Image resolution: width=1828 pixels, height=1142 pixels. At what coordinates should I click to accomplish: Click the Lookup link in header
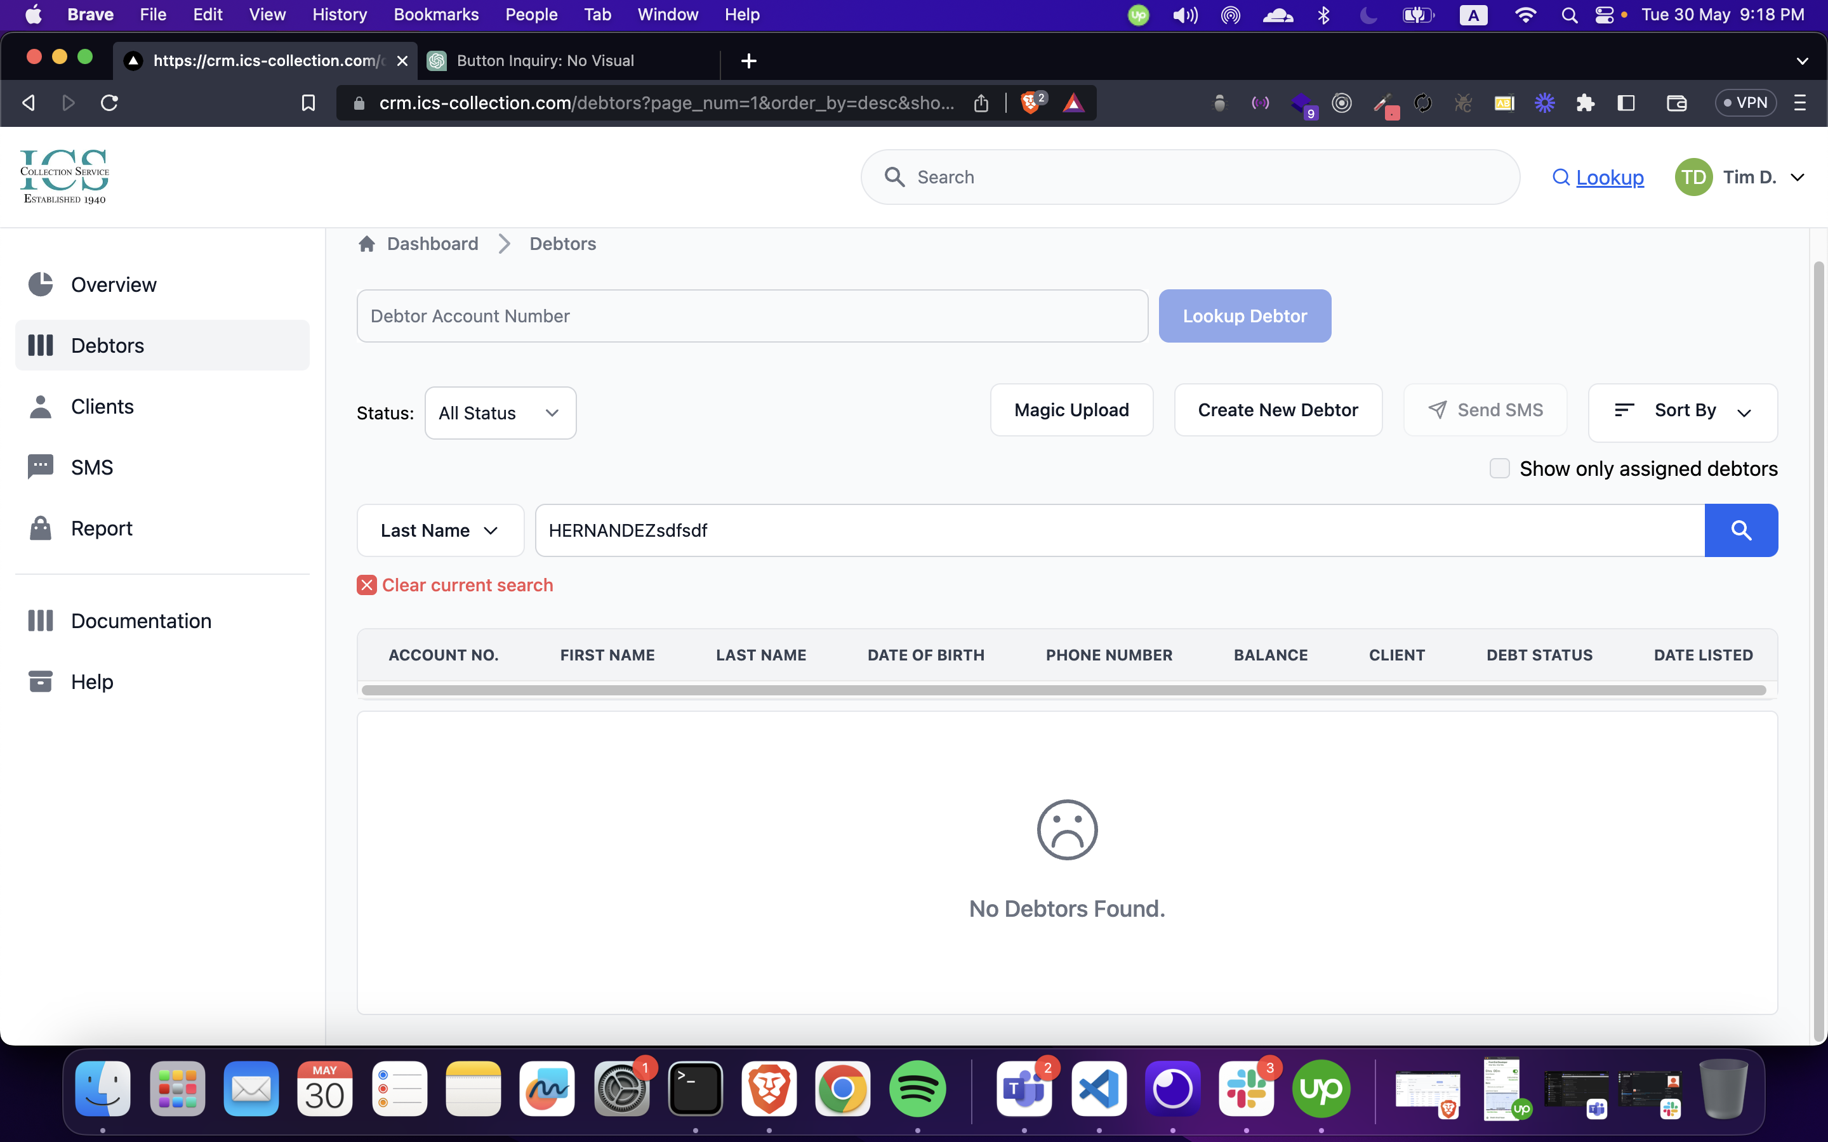click(x=1609, y=177)
